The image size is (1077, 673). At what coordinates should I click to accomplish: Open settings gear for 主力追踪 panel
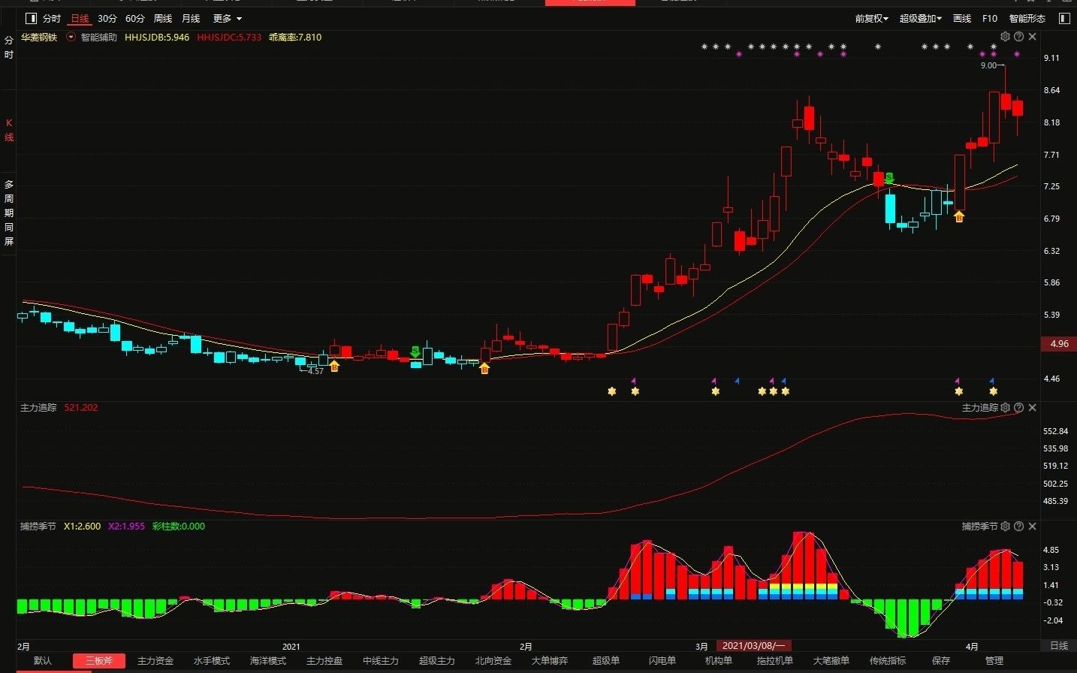tap(1006, 408)
